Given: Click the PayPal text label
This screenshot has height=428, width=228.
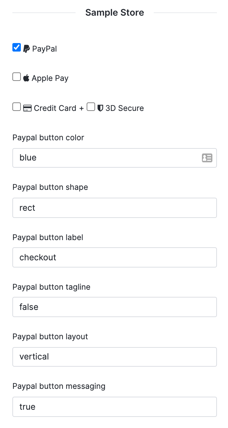Looking at the screenshot, I should 45,49.
